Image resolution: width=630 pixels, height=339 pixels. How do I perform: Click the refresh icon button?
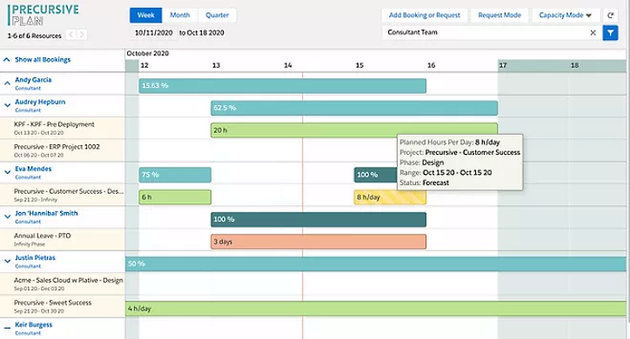tap(610, 16)
